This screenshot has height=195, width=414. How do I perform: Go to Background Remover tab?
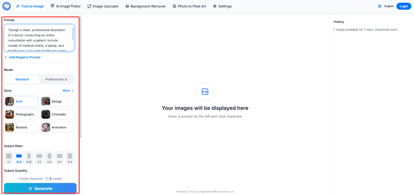(146, 6)
